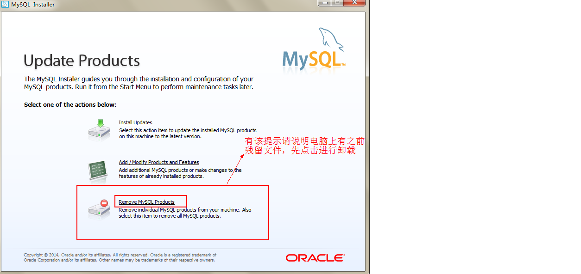The image size is (581, 274).
Task: Click the Oracle copyright notice text
Action: 120,257
